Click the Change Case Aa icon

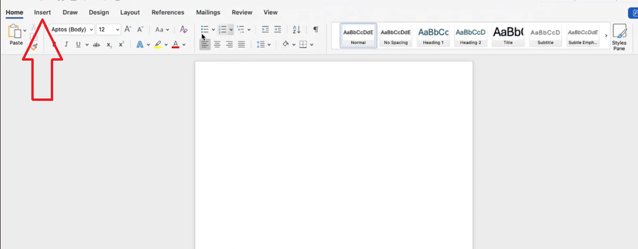(159, 29)
